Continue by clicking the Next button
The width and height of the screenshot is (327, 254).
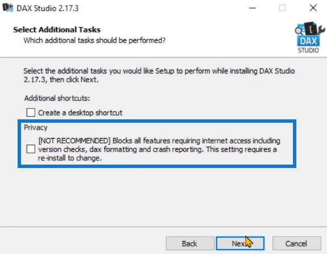click(x=240, y=243)
